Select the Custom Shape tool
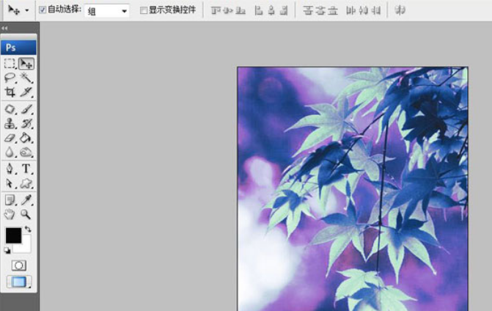The image size is (492, 311). pyautogui.click(x=26, y=183)
